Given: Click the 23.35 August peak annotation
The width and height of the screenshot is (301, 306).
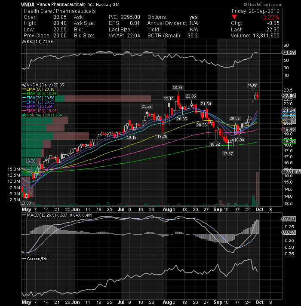Looking at the screenshot, I should pyautogui.click(x=178, y=88).
